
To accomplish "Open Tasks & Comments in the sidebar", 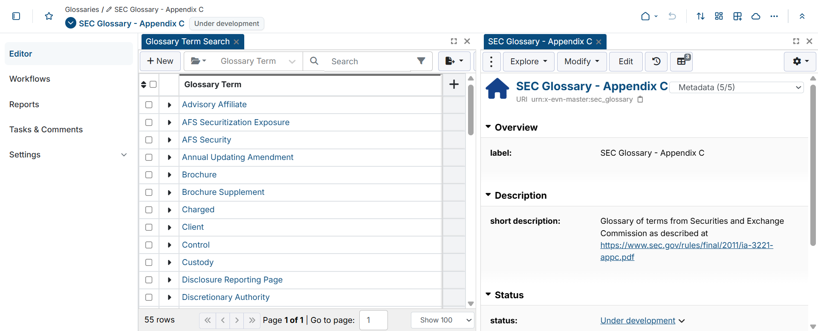I will [46, 129].
